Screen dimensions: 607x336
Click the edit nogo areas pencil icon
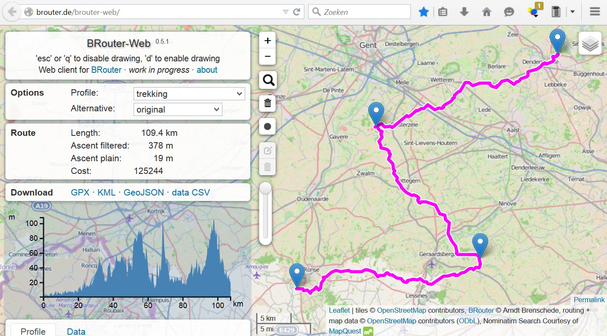point(267,151)
